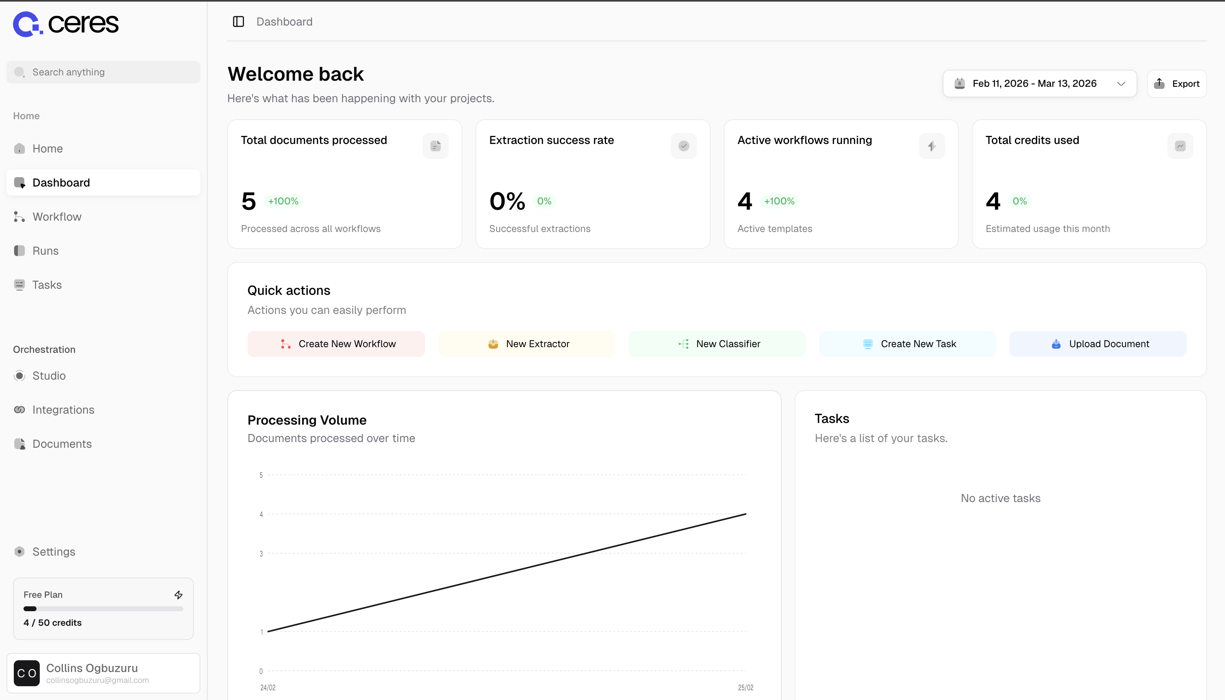This screenshot has width=1225, height=700.
Task: Open the Workflow sidebar page
Action: [57, 217]
